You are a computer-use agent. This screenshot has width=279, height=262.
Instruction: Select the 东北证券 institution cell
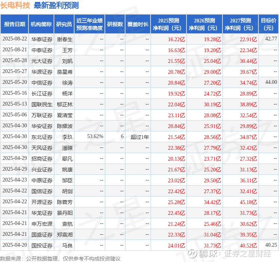tap(42, 137)
